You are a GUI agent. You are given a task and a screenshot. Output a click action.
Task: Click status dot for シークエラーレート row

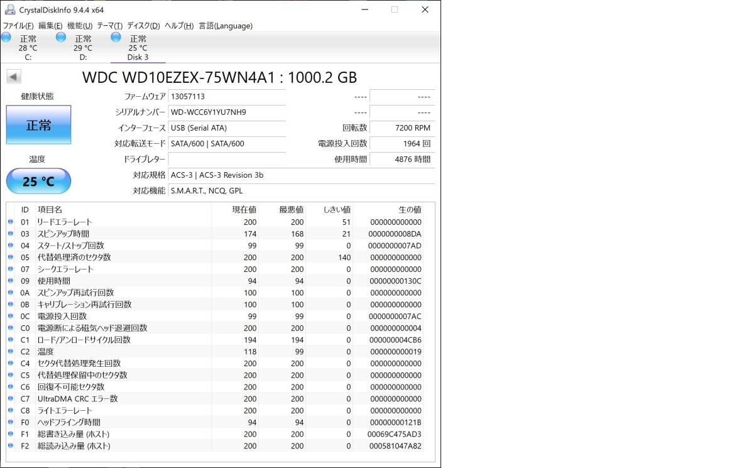[x=11, y=269]
